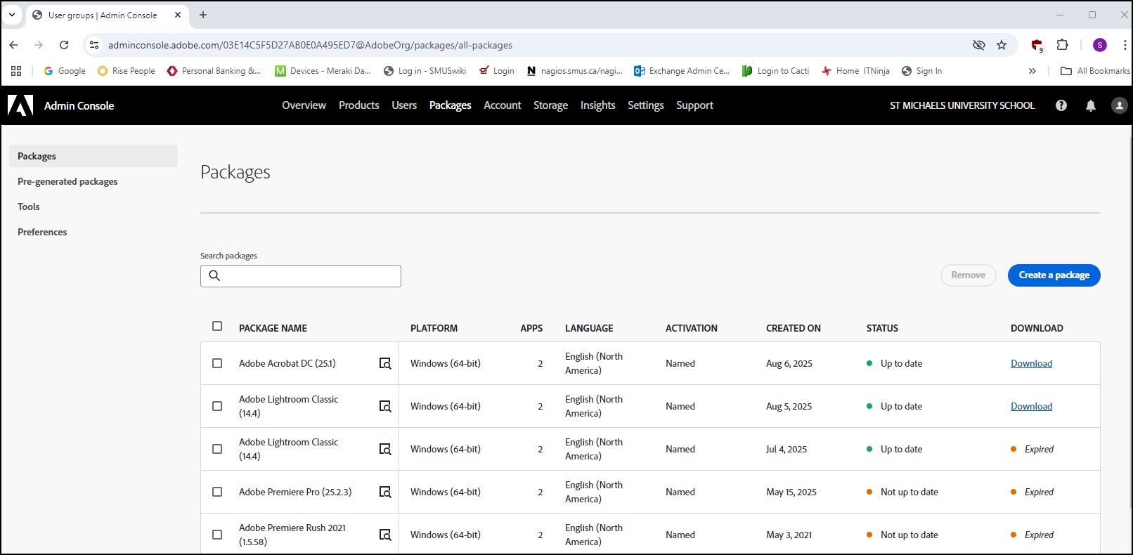Image resolution: width=1133 pixels, height=555 pixels.
Task: Open the Exchange Admin Center bookmark
Action: pos(682,71)
